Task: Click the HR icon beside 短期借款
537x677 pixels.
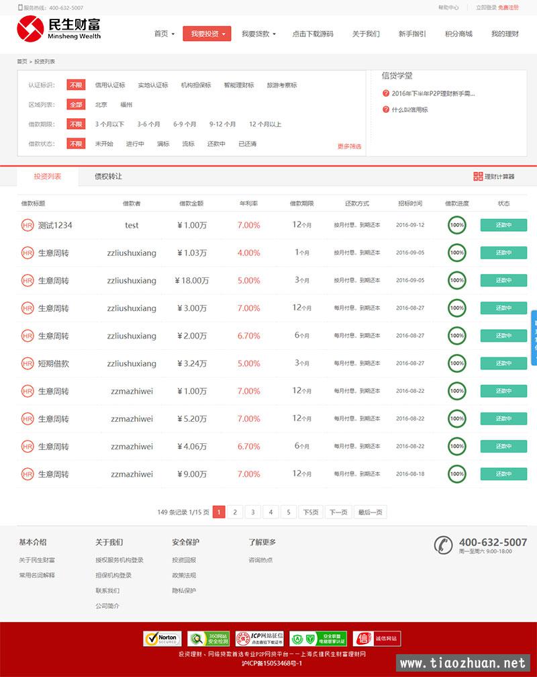Action: (x=28, y=363)
